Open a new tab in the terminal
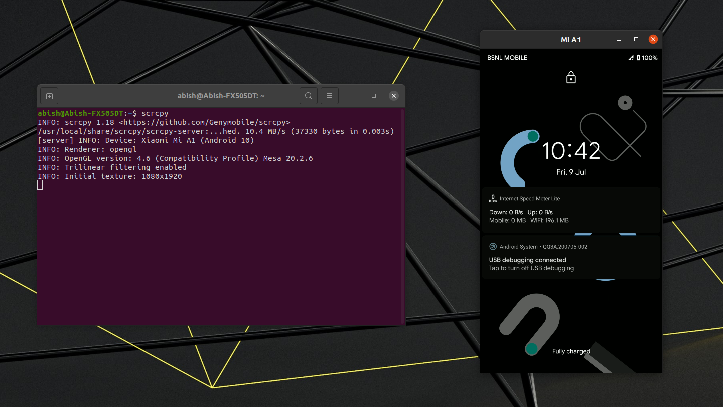 pyautogui.click(x=49, y=96)
